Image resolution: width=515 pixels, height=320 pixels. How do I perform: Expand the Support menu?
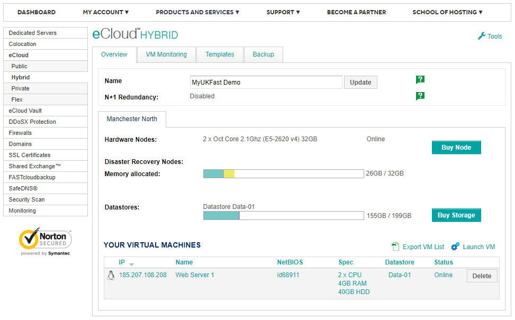[x=283, y=12]
